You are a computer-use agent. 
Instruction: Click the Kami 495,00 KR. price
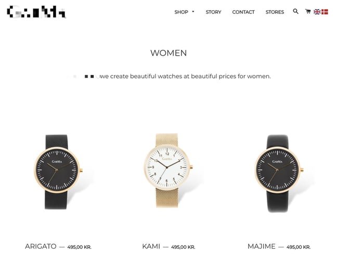(x=183, y=247)
